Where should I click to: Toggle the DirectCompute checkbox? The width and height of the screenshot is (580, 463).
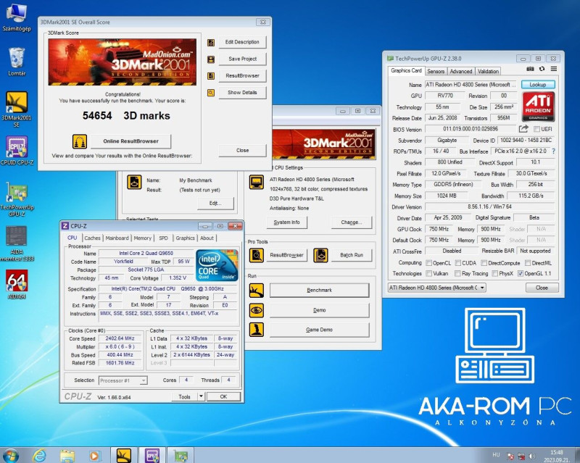click(484, 263)
